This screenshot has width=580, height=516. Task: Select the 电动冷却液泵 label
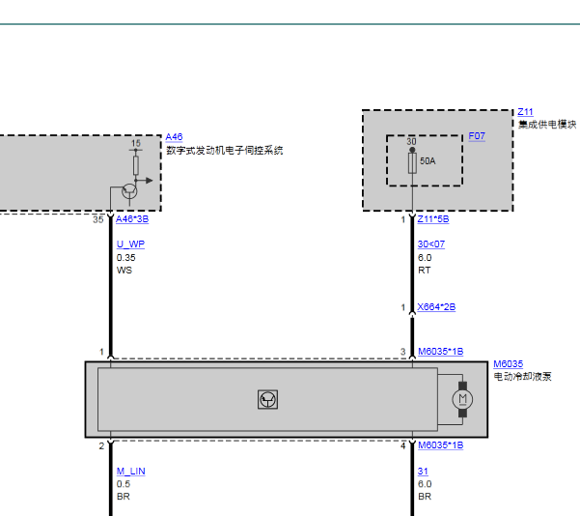pyautogui.click(x=522, y=376)
